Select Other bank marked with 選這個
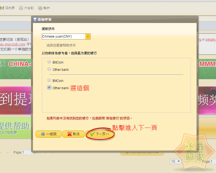216x173 pixels. (49, 88)
